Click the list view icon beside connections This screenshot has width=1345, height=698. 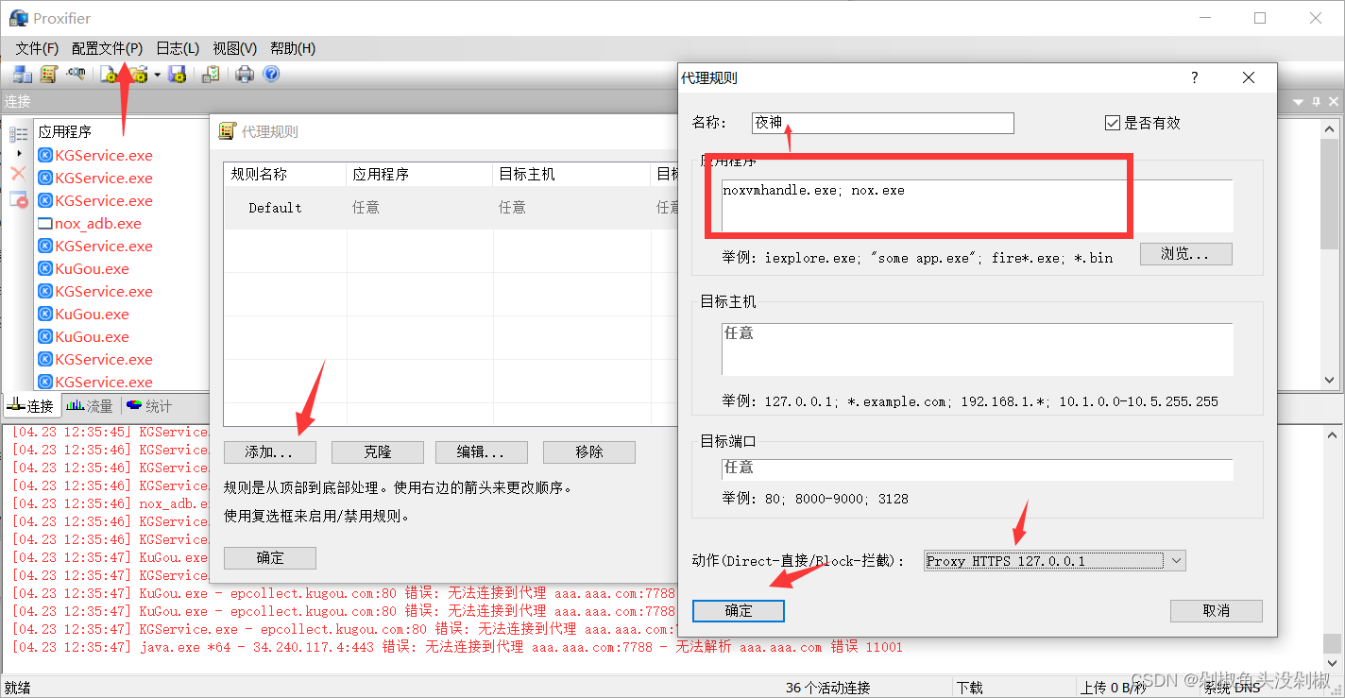tap(18, 134)
